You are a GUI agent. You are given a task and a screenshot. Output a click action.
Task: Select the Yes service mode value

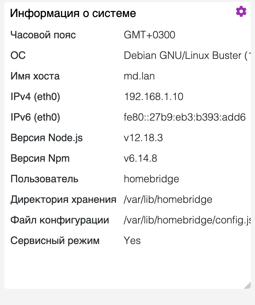click(132, 240)
